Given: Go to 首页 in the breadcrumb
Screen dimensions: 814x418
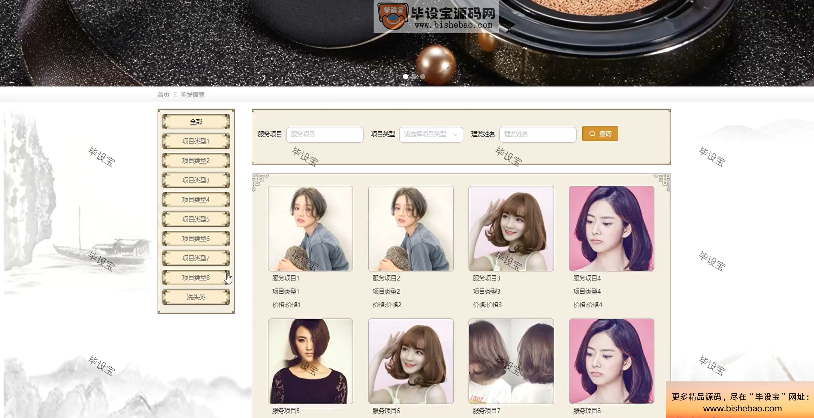Looking at the screenshot, I should click(164, 95).
